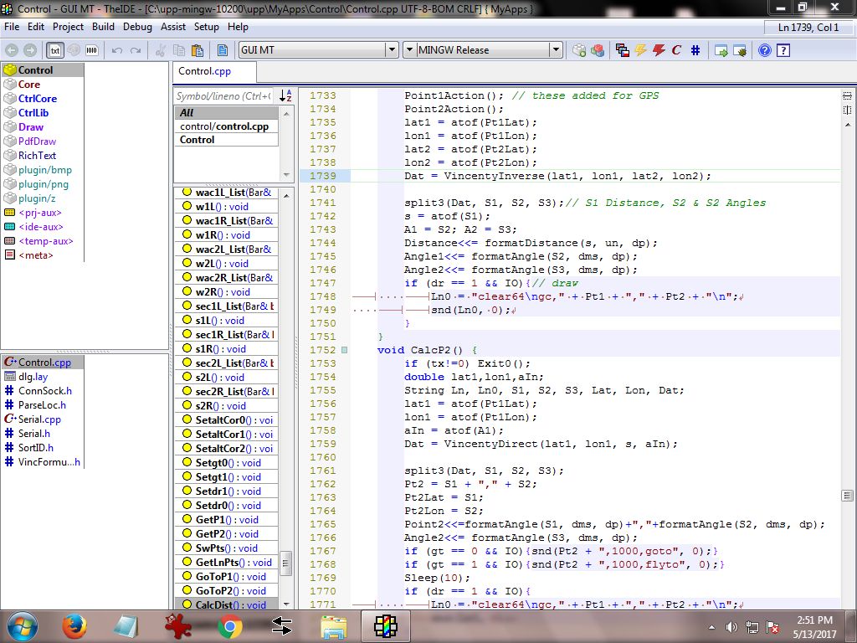Toggle the fold marker beside CalcP2 line

344,350
